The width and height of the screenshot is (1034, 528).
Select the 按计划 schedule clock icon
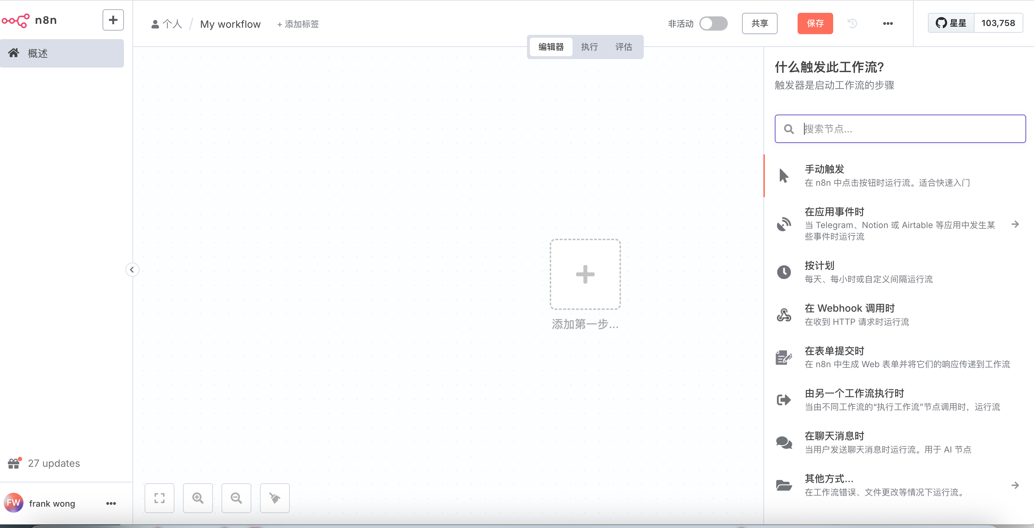pyautogui.click(x=784, y=272)
